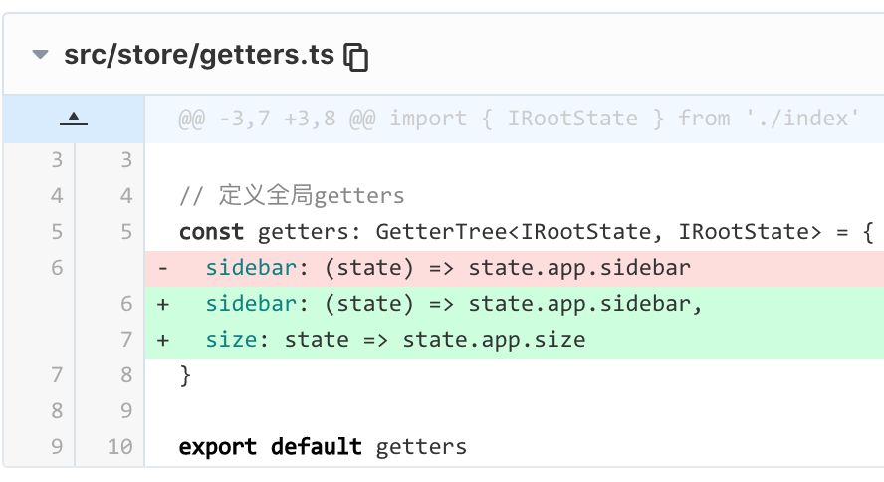
Task: Click the plus sign beside the size line
Action: point(163,341)
